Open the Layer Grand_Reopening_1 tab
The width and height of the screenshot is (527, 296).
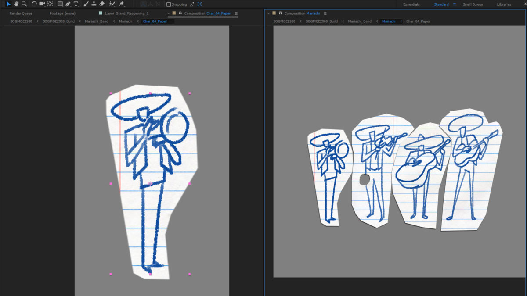tap(126, 14)
